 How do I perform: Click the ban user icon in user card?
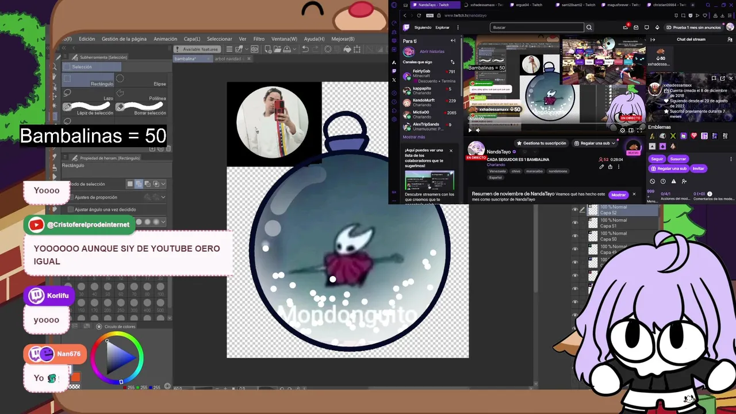[652, 181]
